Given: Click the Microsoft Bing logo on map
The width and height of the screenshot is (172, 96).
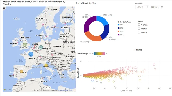Looking at the screenshot, I should (x=8, y=90).
